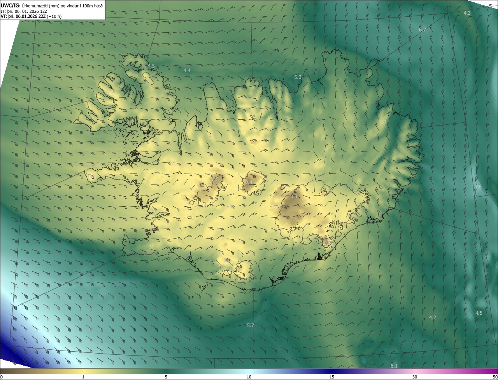
Task: Click the '50' tick label on the color scale
Action: (495, 377)
